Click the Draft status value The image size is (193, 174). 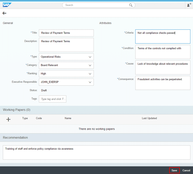click(x=44, y=90)
